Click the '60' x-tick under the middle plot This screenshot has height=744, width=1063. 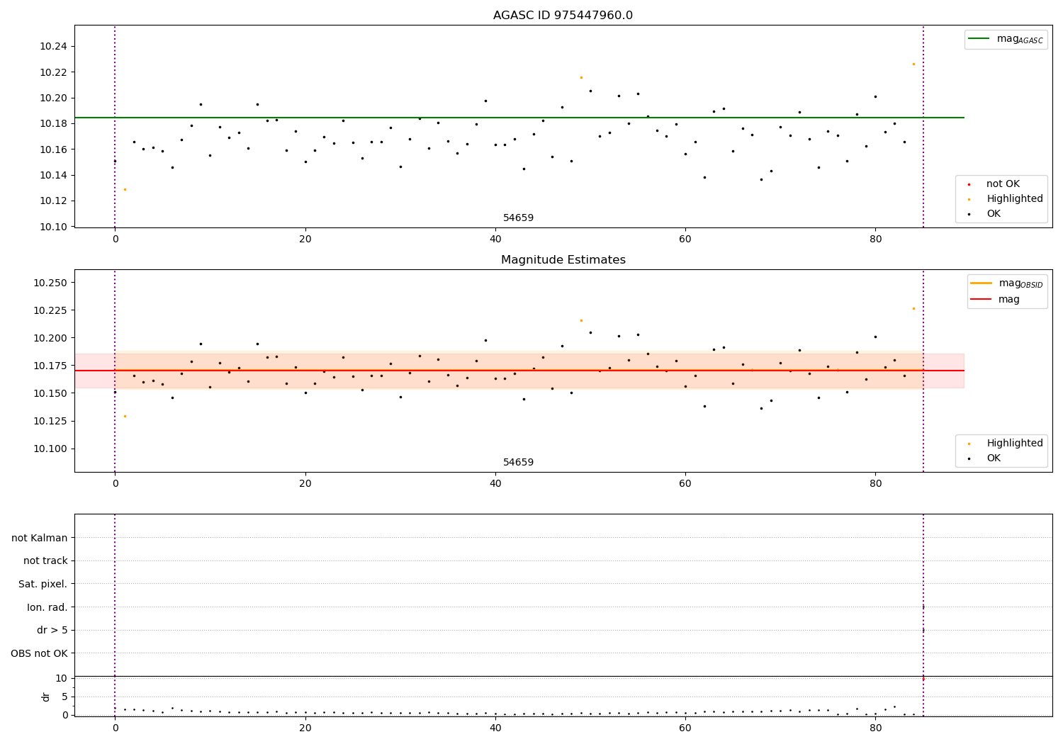point(685,484)
